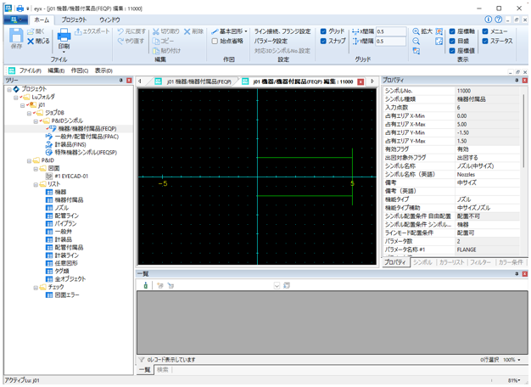Open the 配管ライン list item
The height and width of the screenshot is (387, 531).
(x=67, y=216)
